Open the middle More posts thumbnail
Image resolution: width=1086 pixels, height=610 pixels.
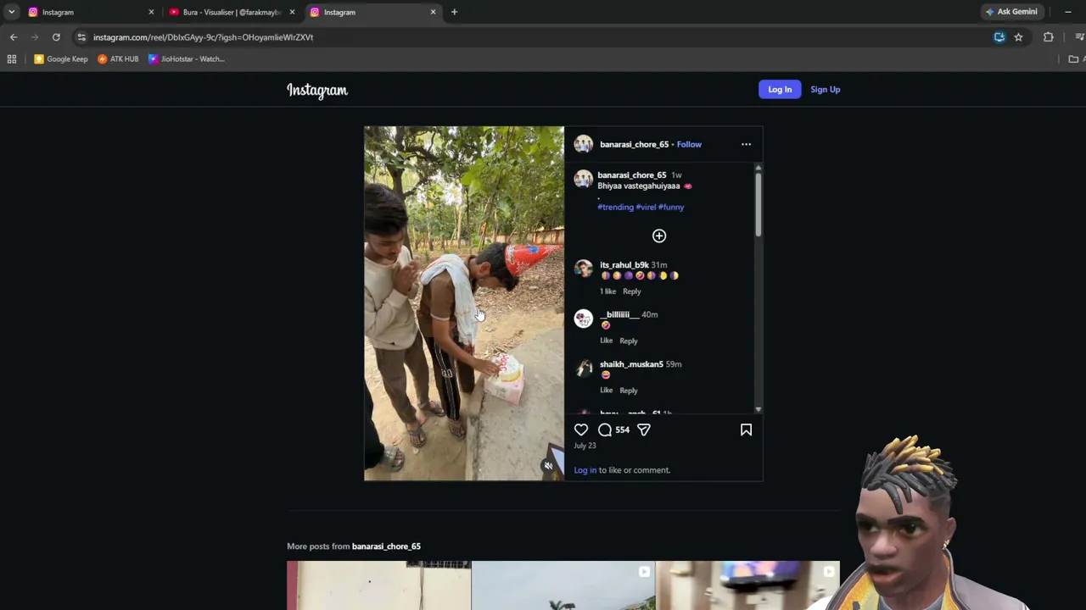[x=563, y=585]
